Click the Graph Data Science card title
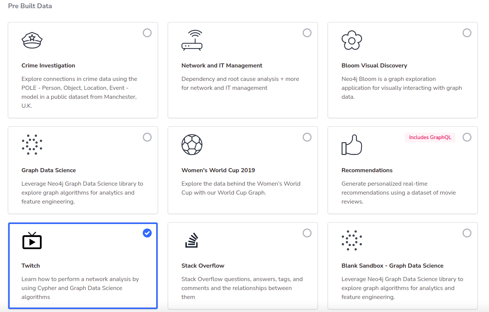The height and width of the screenshot is (312, 489). pos(49,170)
